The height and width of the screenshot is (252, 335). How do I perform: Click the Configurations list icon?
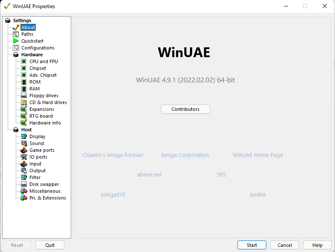click(x=16, y=48)
